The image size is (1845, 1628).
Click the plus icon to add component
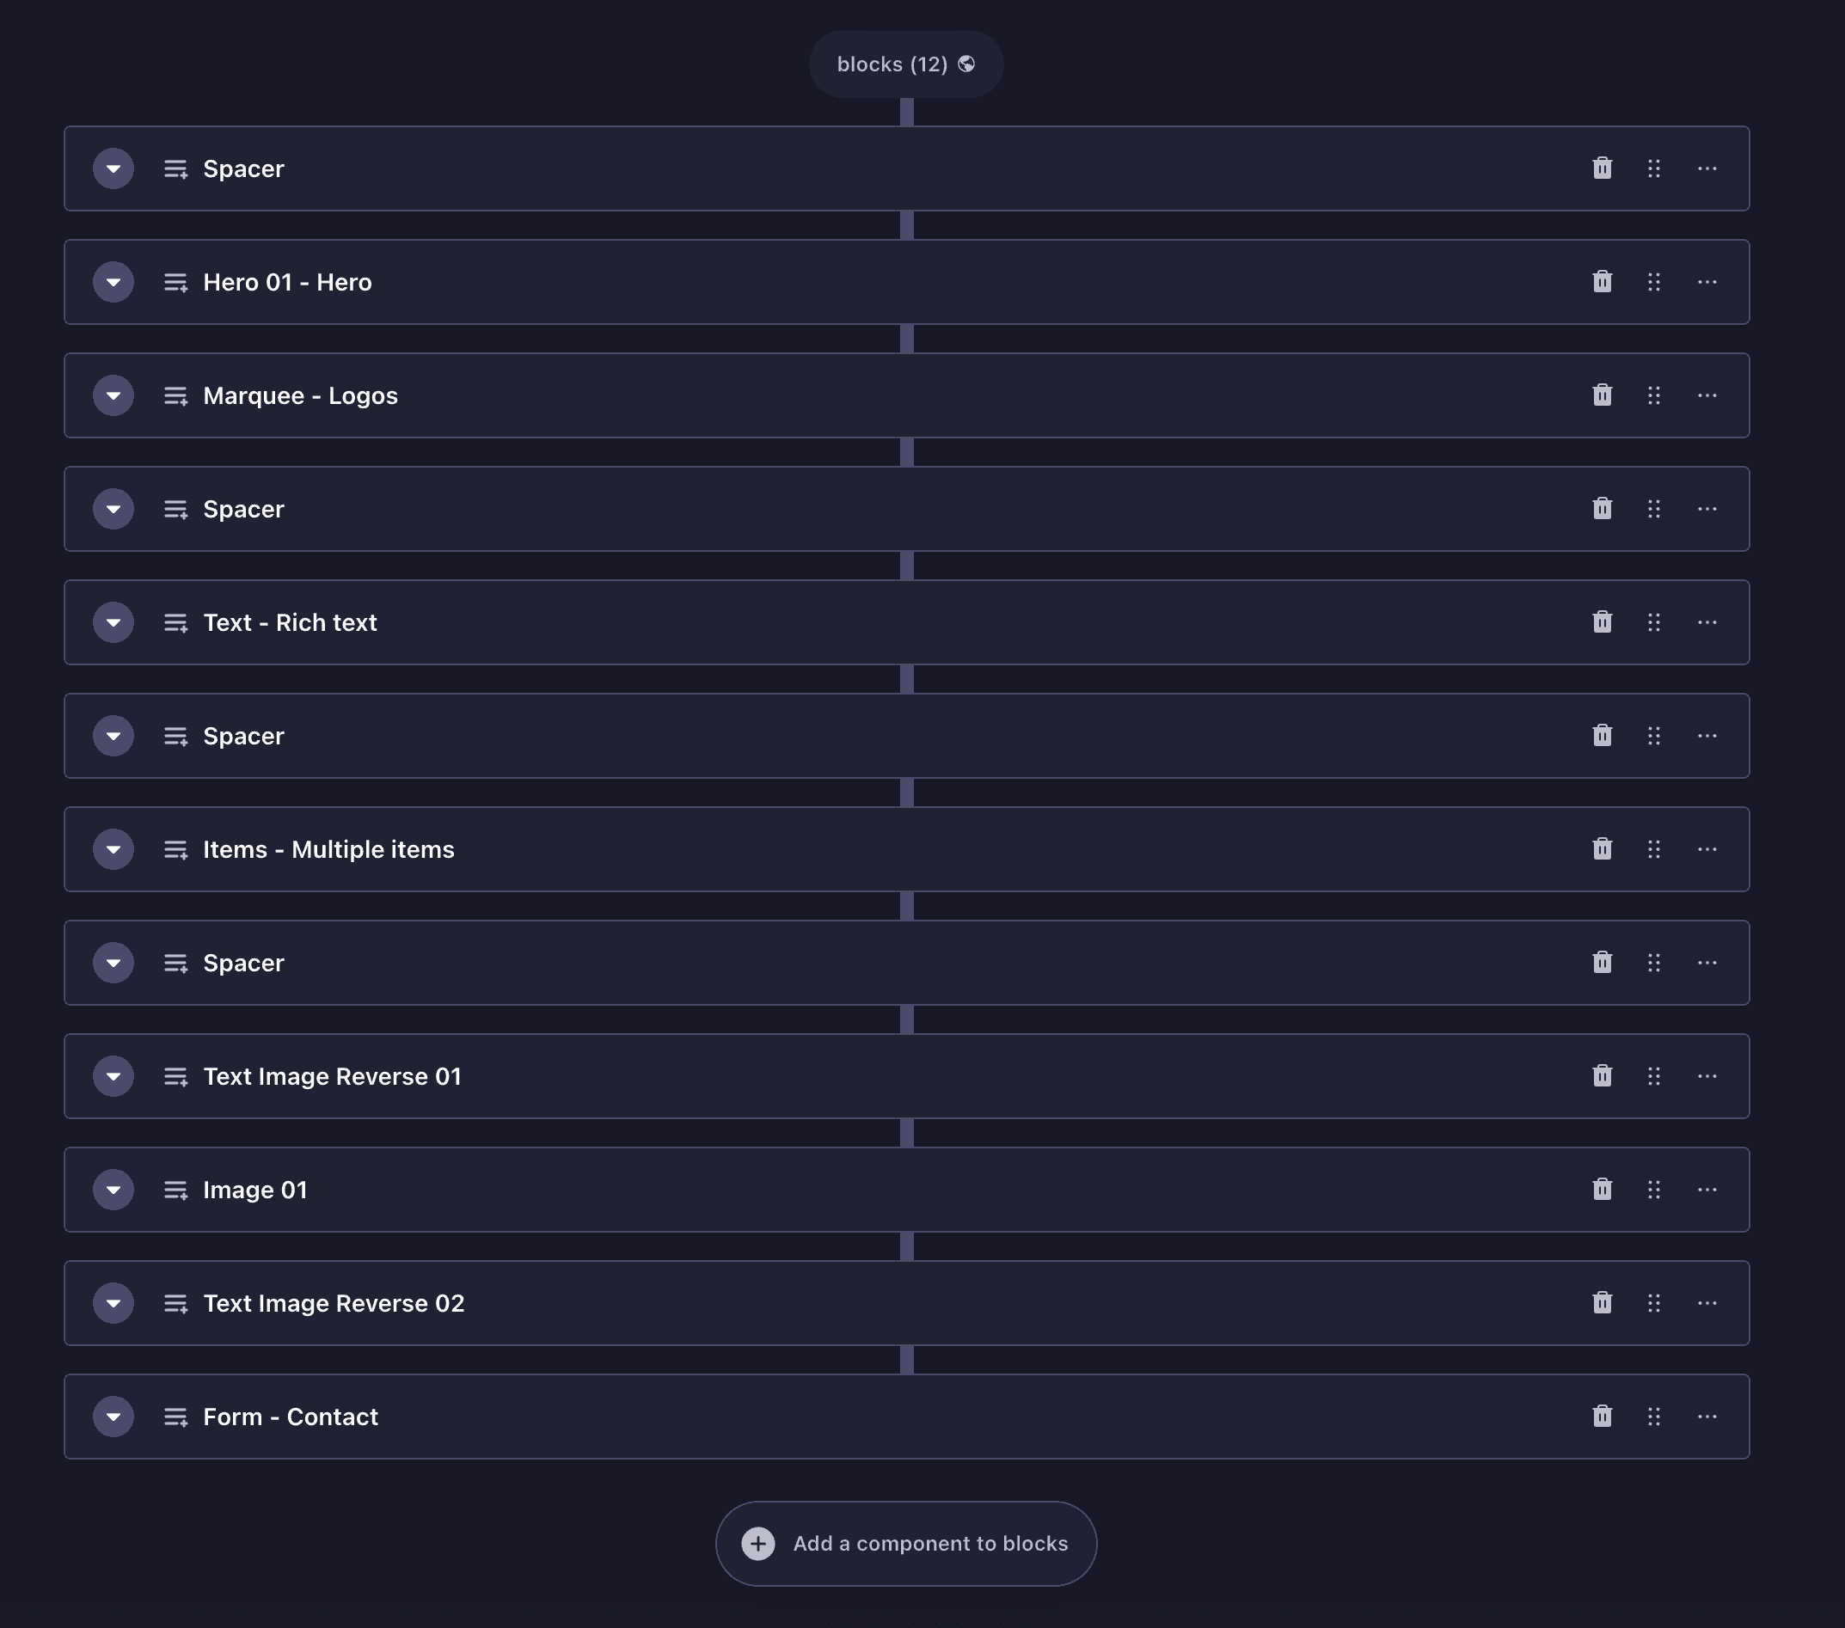(758, 1543)
